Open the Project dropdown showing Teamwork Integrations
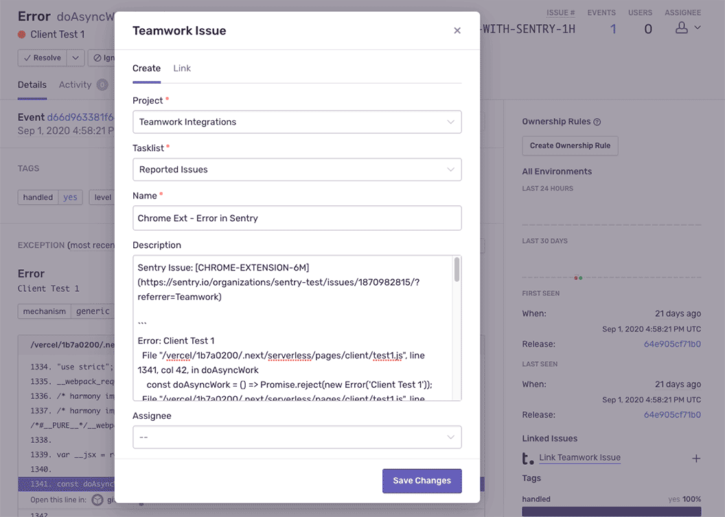The width and height of the screenshot is (725, 517). tap(297, 122)
